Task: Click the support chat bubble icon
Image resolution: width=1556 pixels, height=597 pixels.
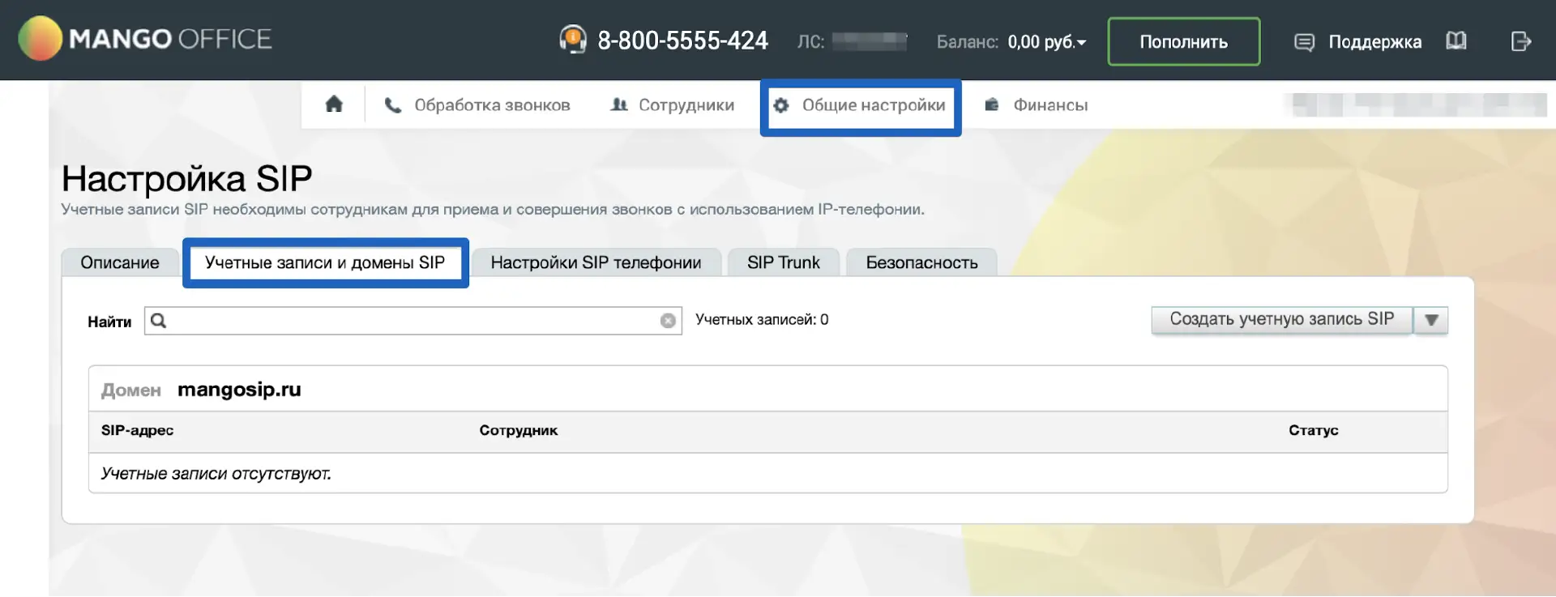Action: 1304,42
